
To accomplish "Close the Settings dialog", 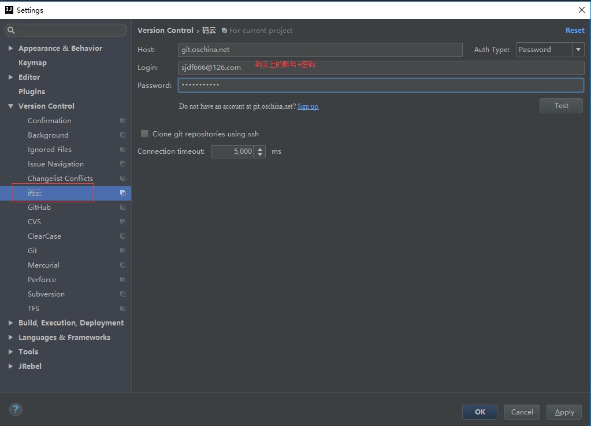I will point(582,10).
